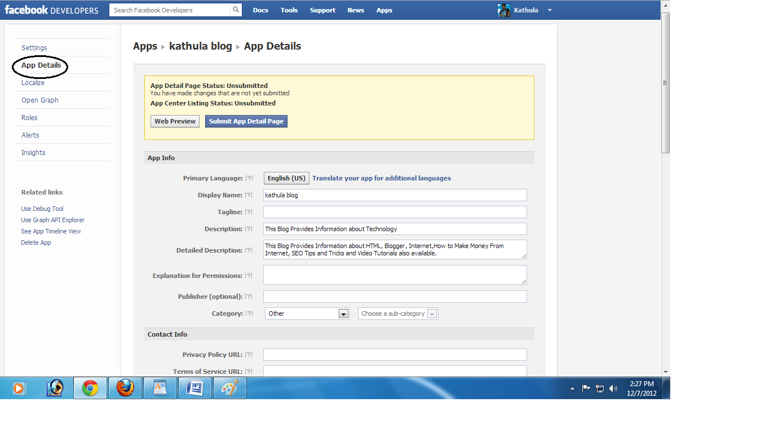Click the Display Name help icon
The image size is (770, 433).
pyautogui.click(x=250, y=195)
